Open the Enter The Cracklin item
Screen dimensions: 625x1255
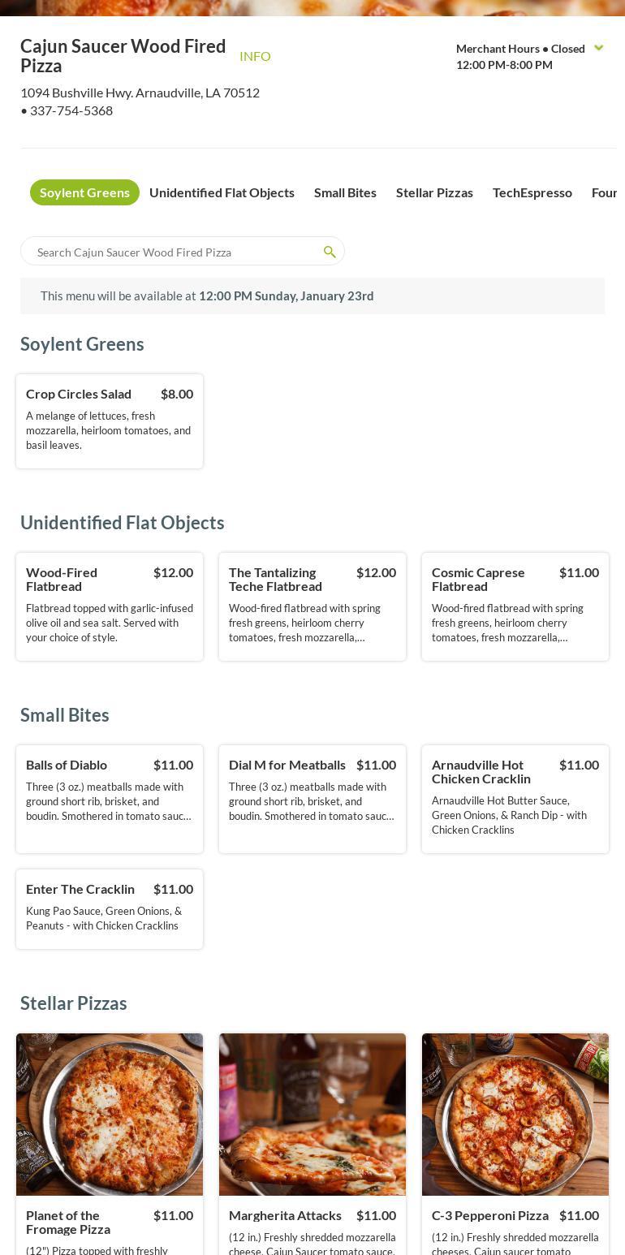coord(110,908)
